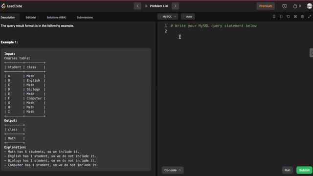Click the LeetCode logo

[12, 6]
